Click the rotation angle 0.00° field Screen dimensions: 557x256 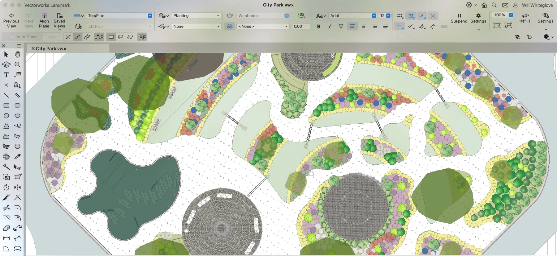301,27
